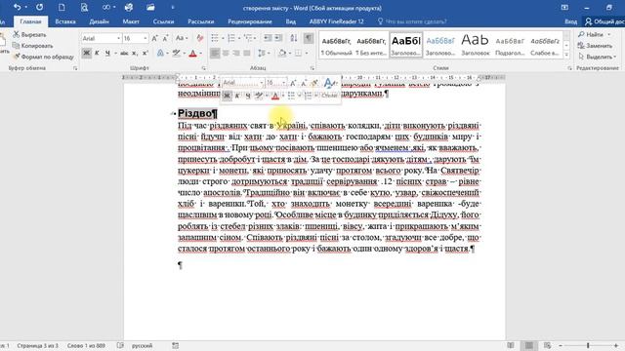Start a numbered list from ribbon
Screen dimensions: 625x351
231,38
